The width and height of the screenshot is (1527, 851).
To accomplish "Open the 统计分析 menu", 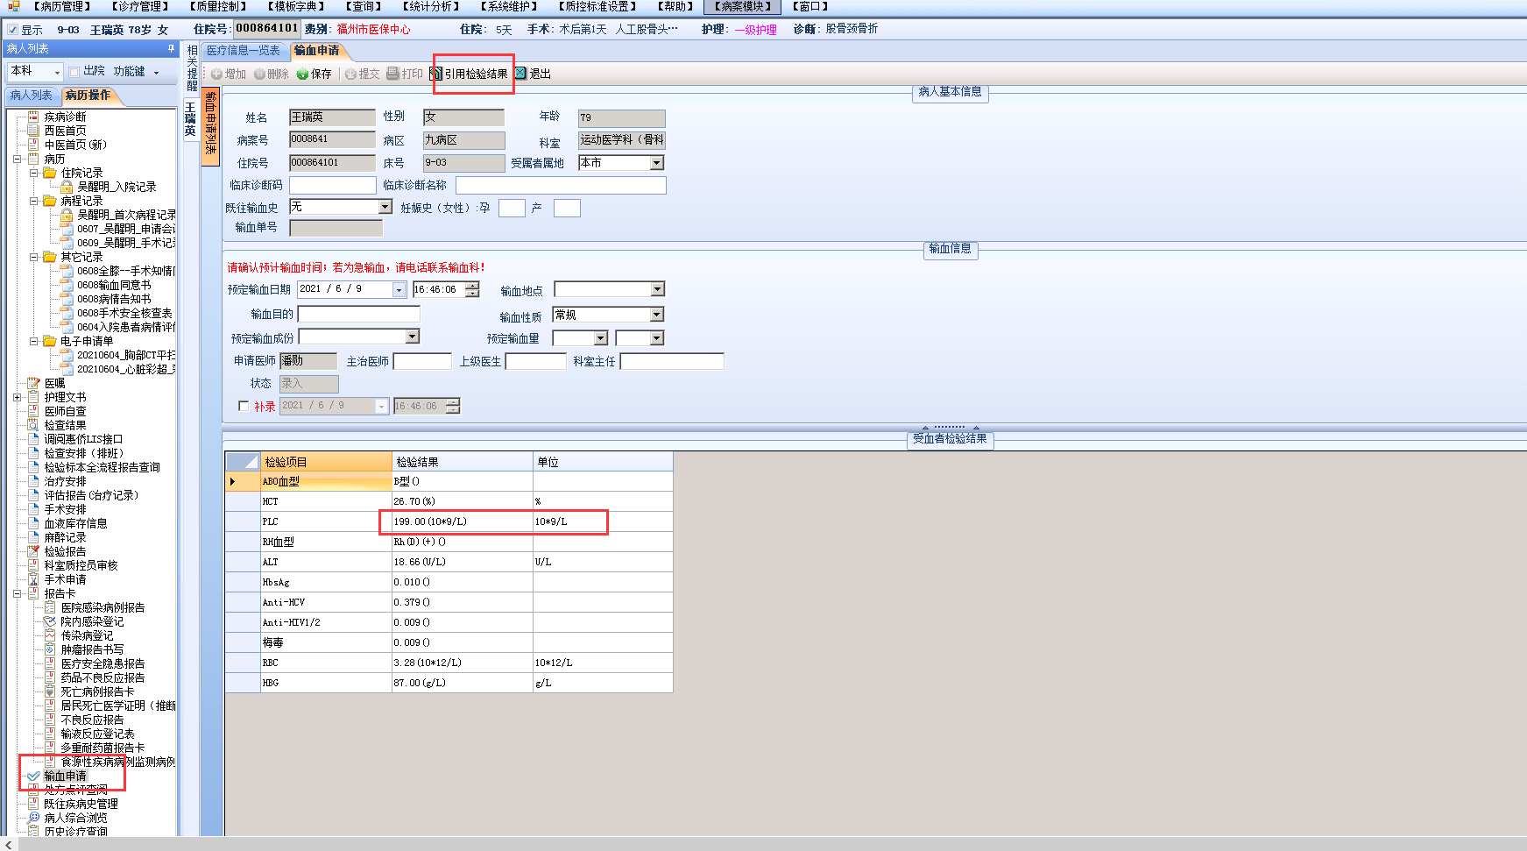I will [432, 6].
